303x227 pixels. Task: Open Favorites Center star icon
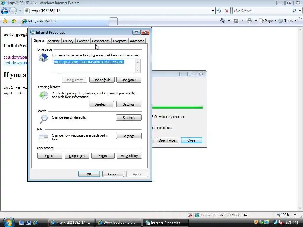(5, 21)
